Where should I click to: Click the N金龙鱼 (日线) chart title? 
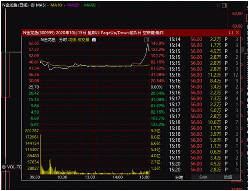point(15,5)
